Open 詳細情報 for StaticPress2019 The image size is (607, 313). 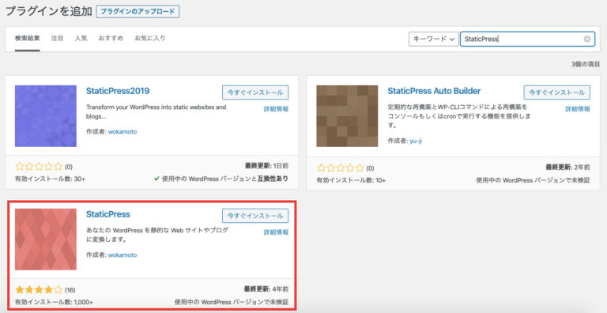(276, 109)
